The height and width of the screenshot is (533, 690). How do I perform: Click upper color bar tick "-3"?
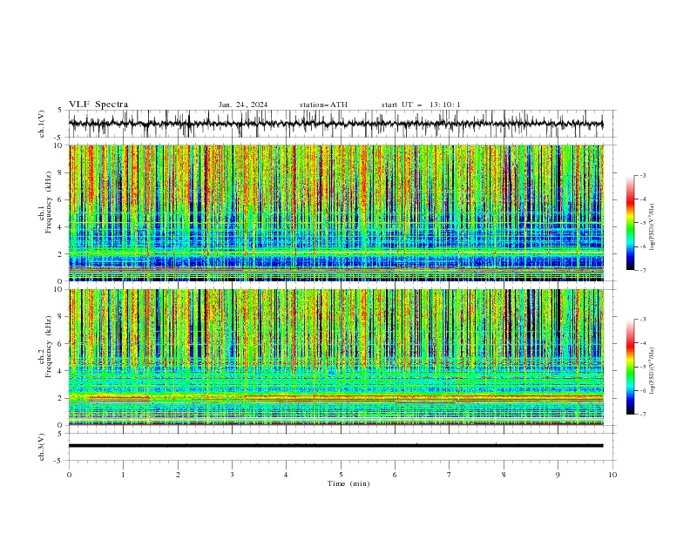pos(643,175)
